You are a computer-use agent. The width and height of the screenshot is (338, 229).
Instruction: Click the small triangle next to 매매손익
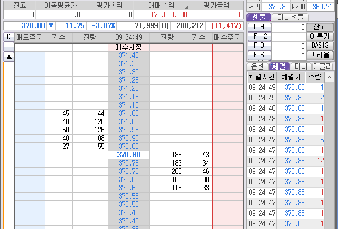(186, 8)
